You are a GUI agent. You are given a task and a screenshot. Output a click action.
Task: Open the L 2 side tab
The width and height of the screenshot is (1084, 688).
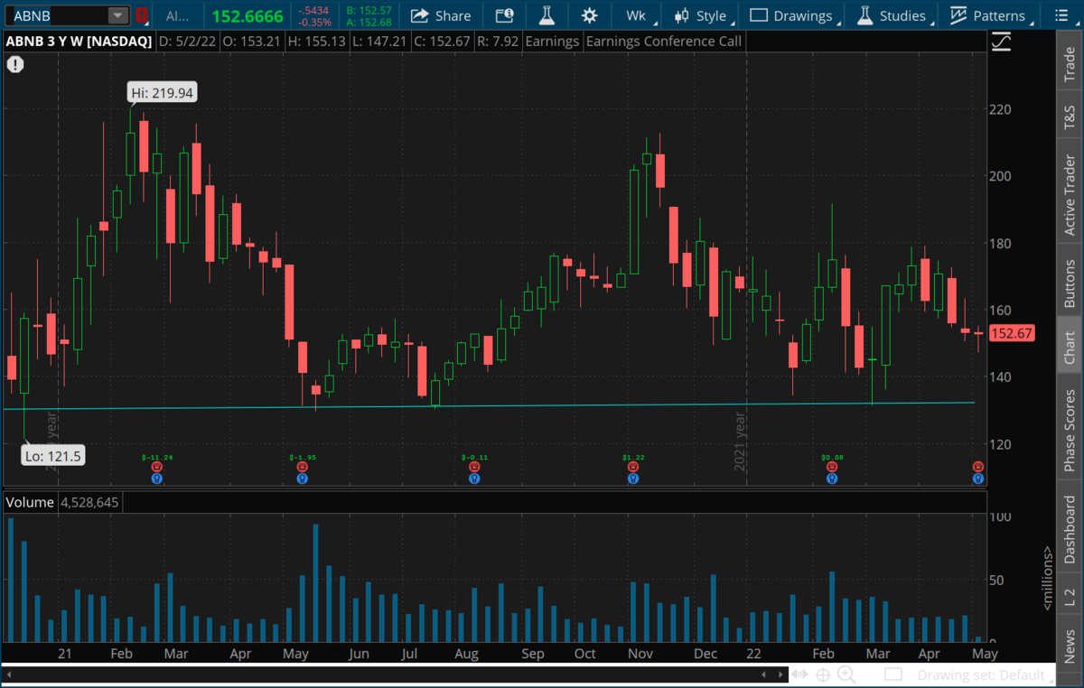1070,596
